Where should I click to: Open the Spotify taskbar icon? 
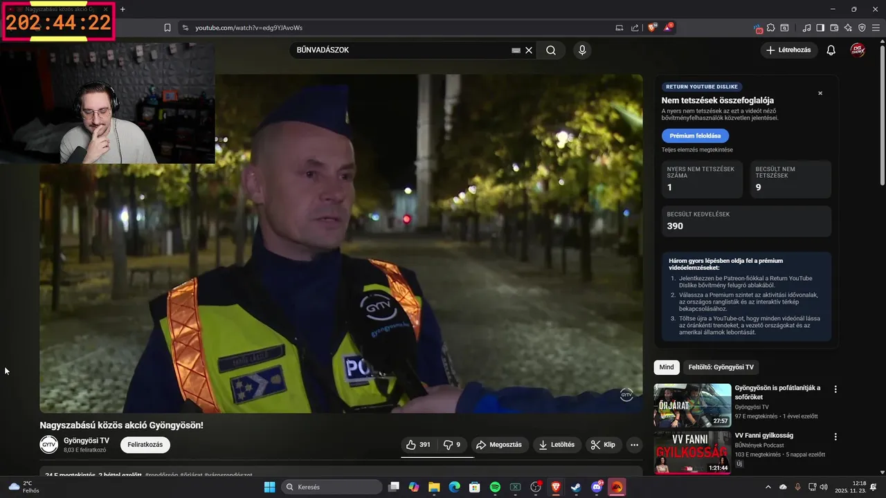pos(495,487)
